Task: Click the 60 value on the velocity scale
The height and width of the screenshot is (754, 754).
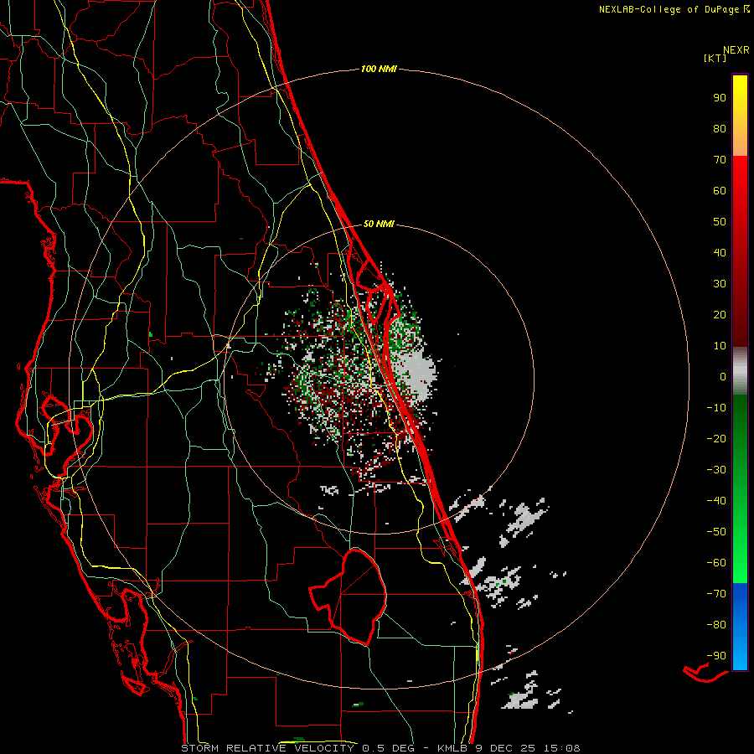Action: click(x=720, y=190)
